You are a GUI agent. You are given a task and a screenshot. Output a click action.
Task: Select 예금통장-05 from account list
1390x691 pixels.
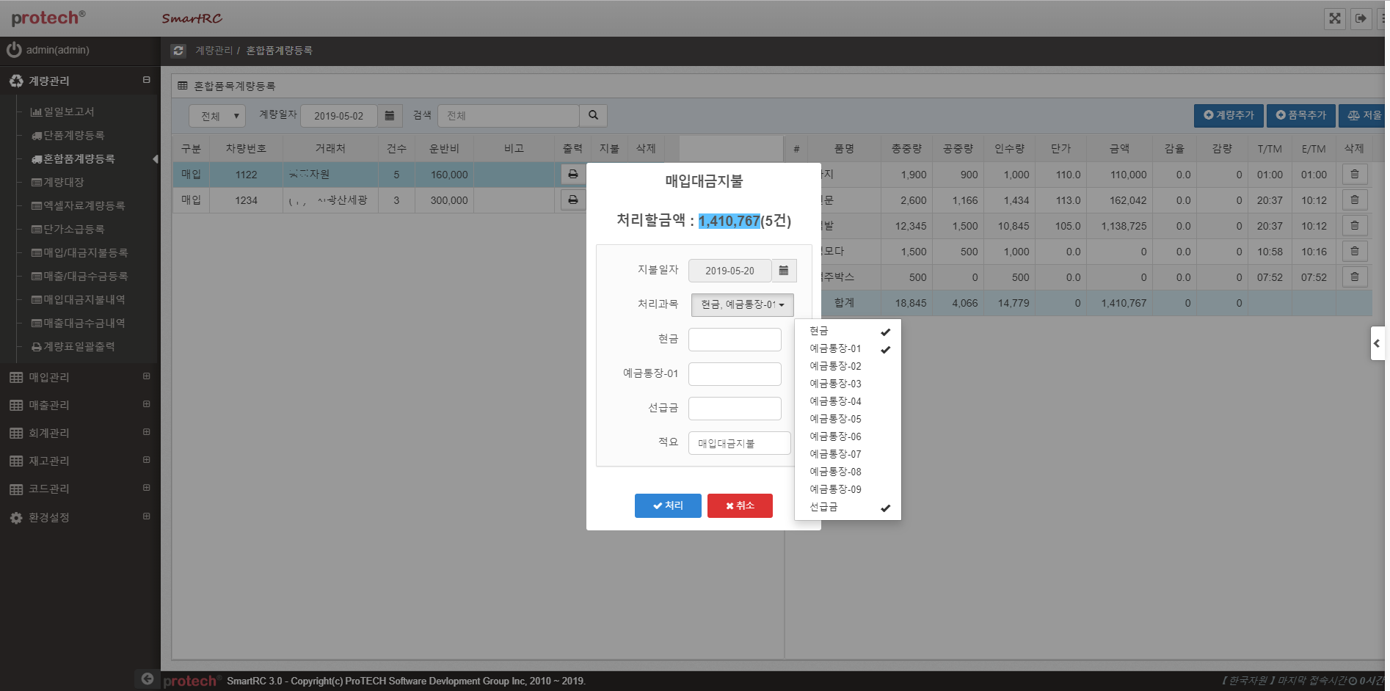pyautogui.click(x=836, y=419)
